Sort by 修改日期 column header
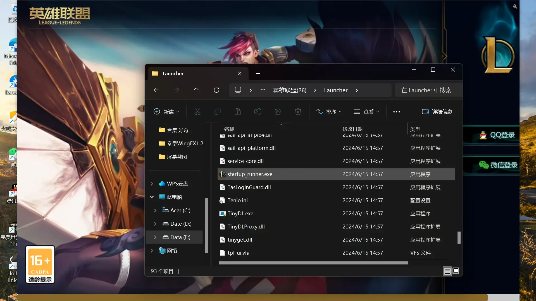This screenshot has height=301, width=536. coord(352,129)
